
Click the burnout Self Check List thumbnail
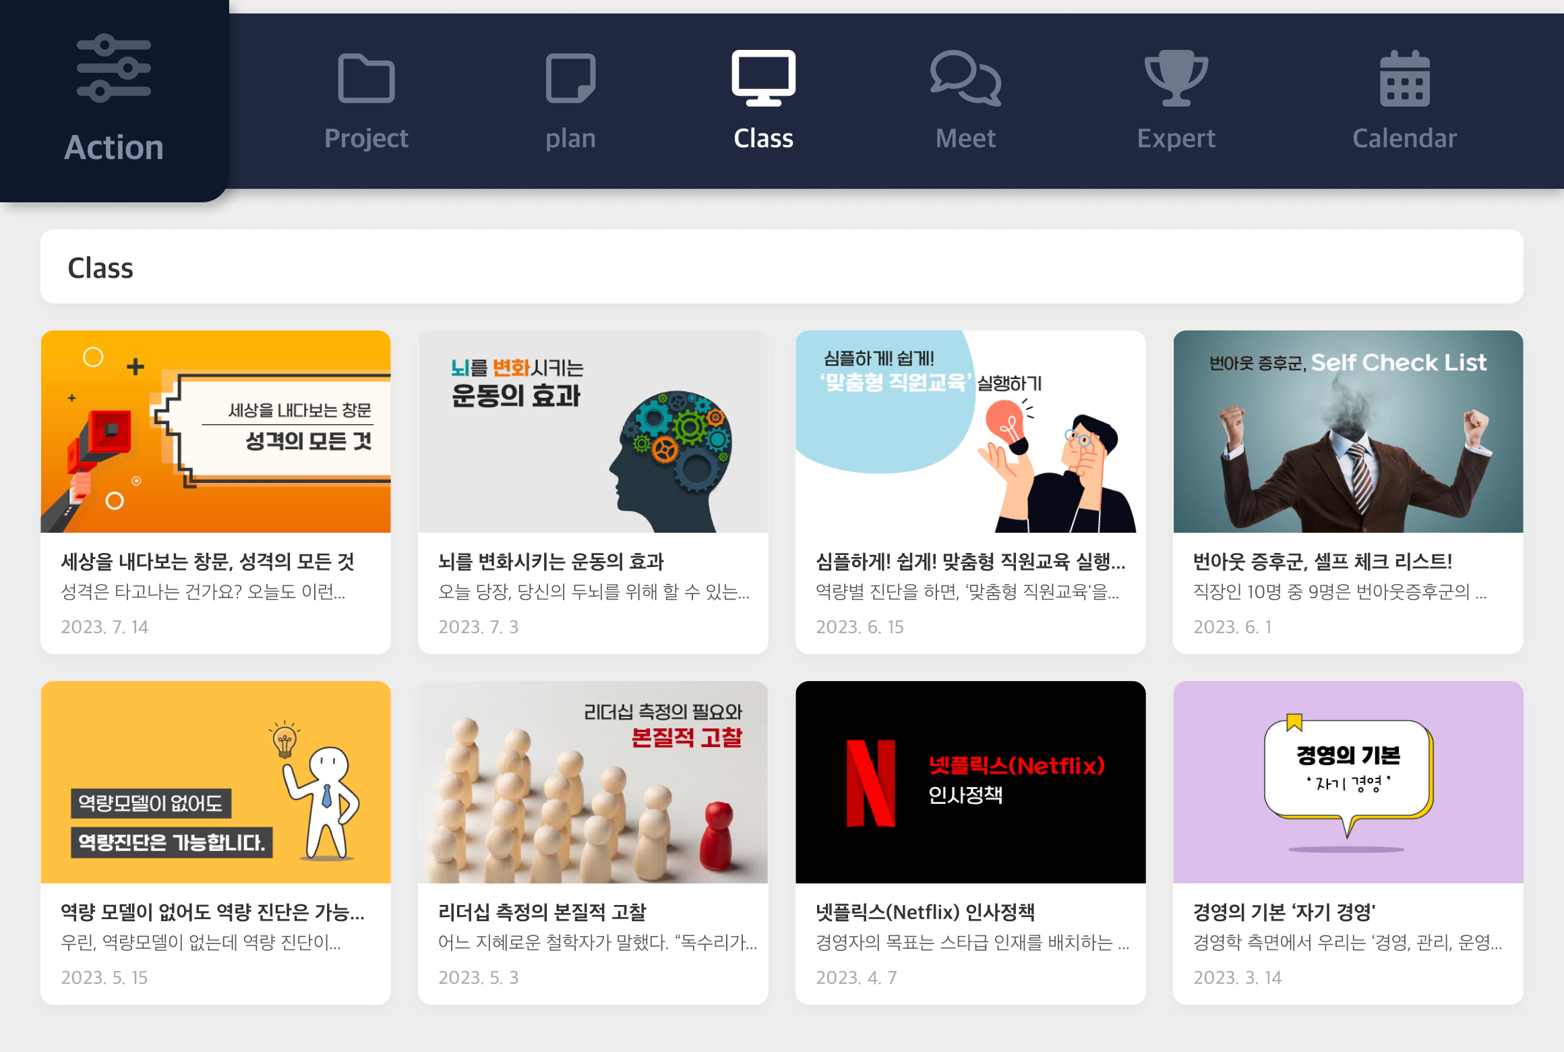tap(1348, 432)
